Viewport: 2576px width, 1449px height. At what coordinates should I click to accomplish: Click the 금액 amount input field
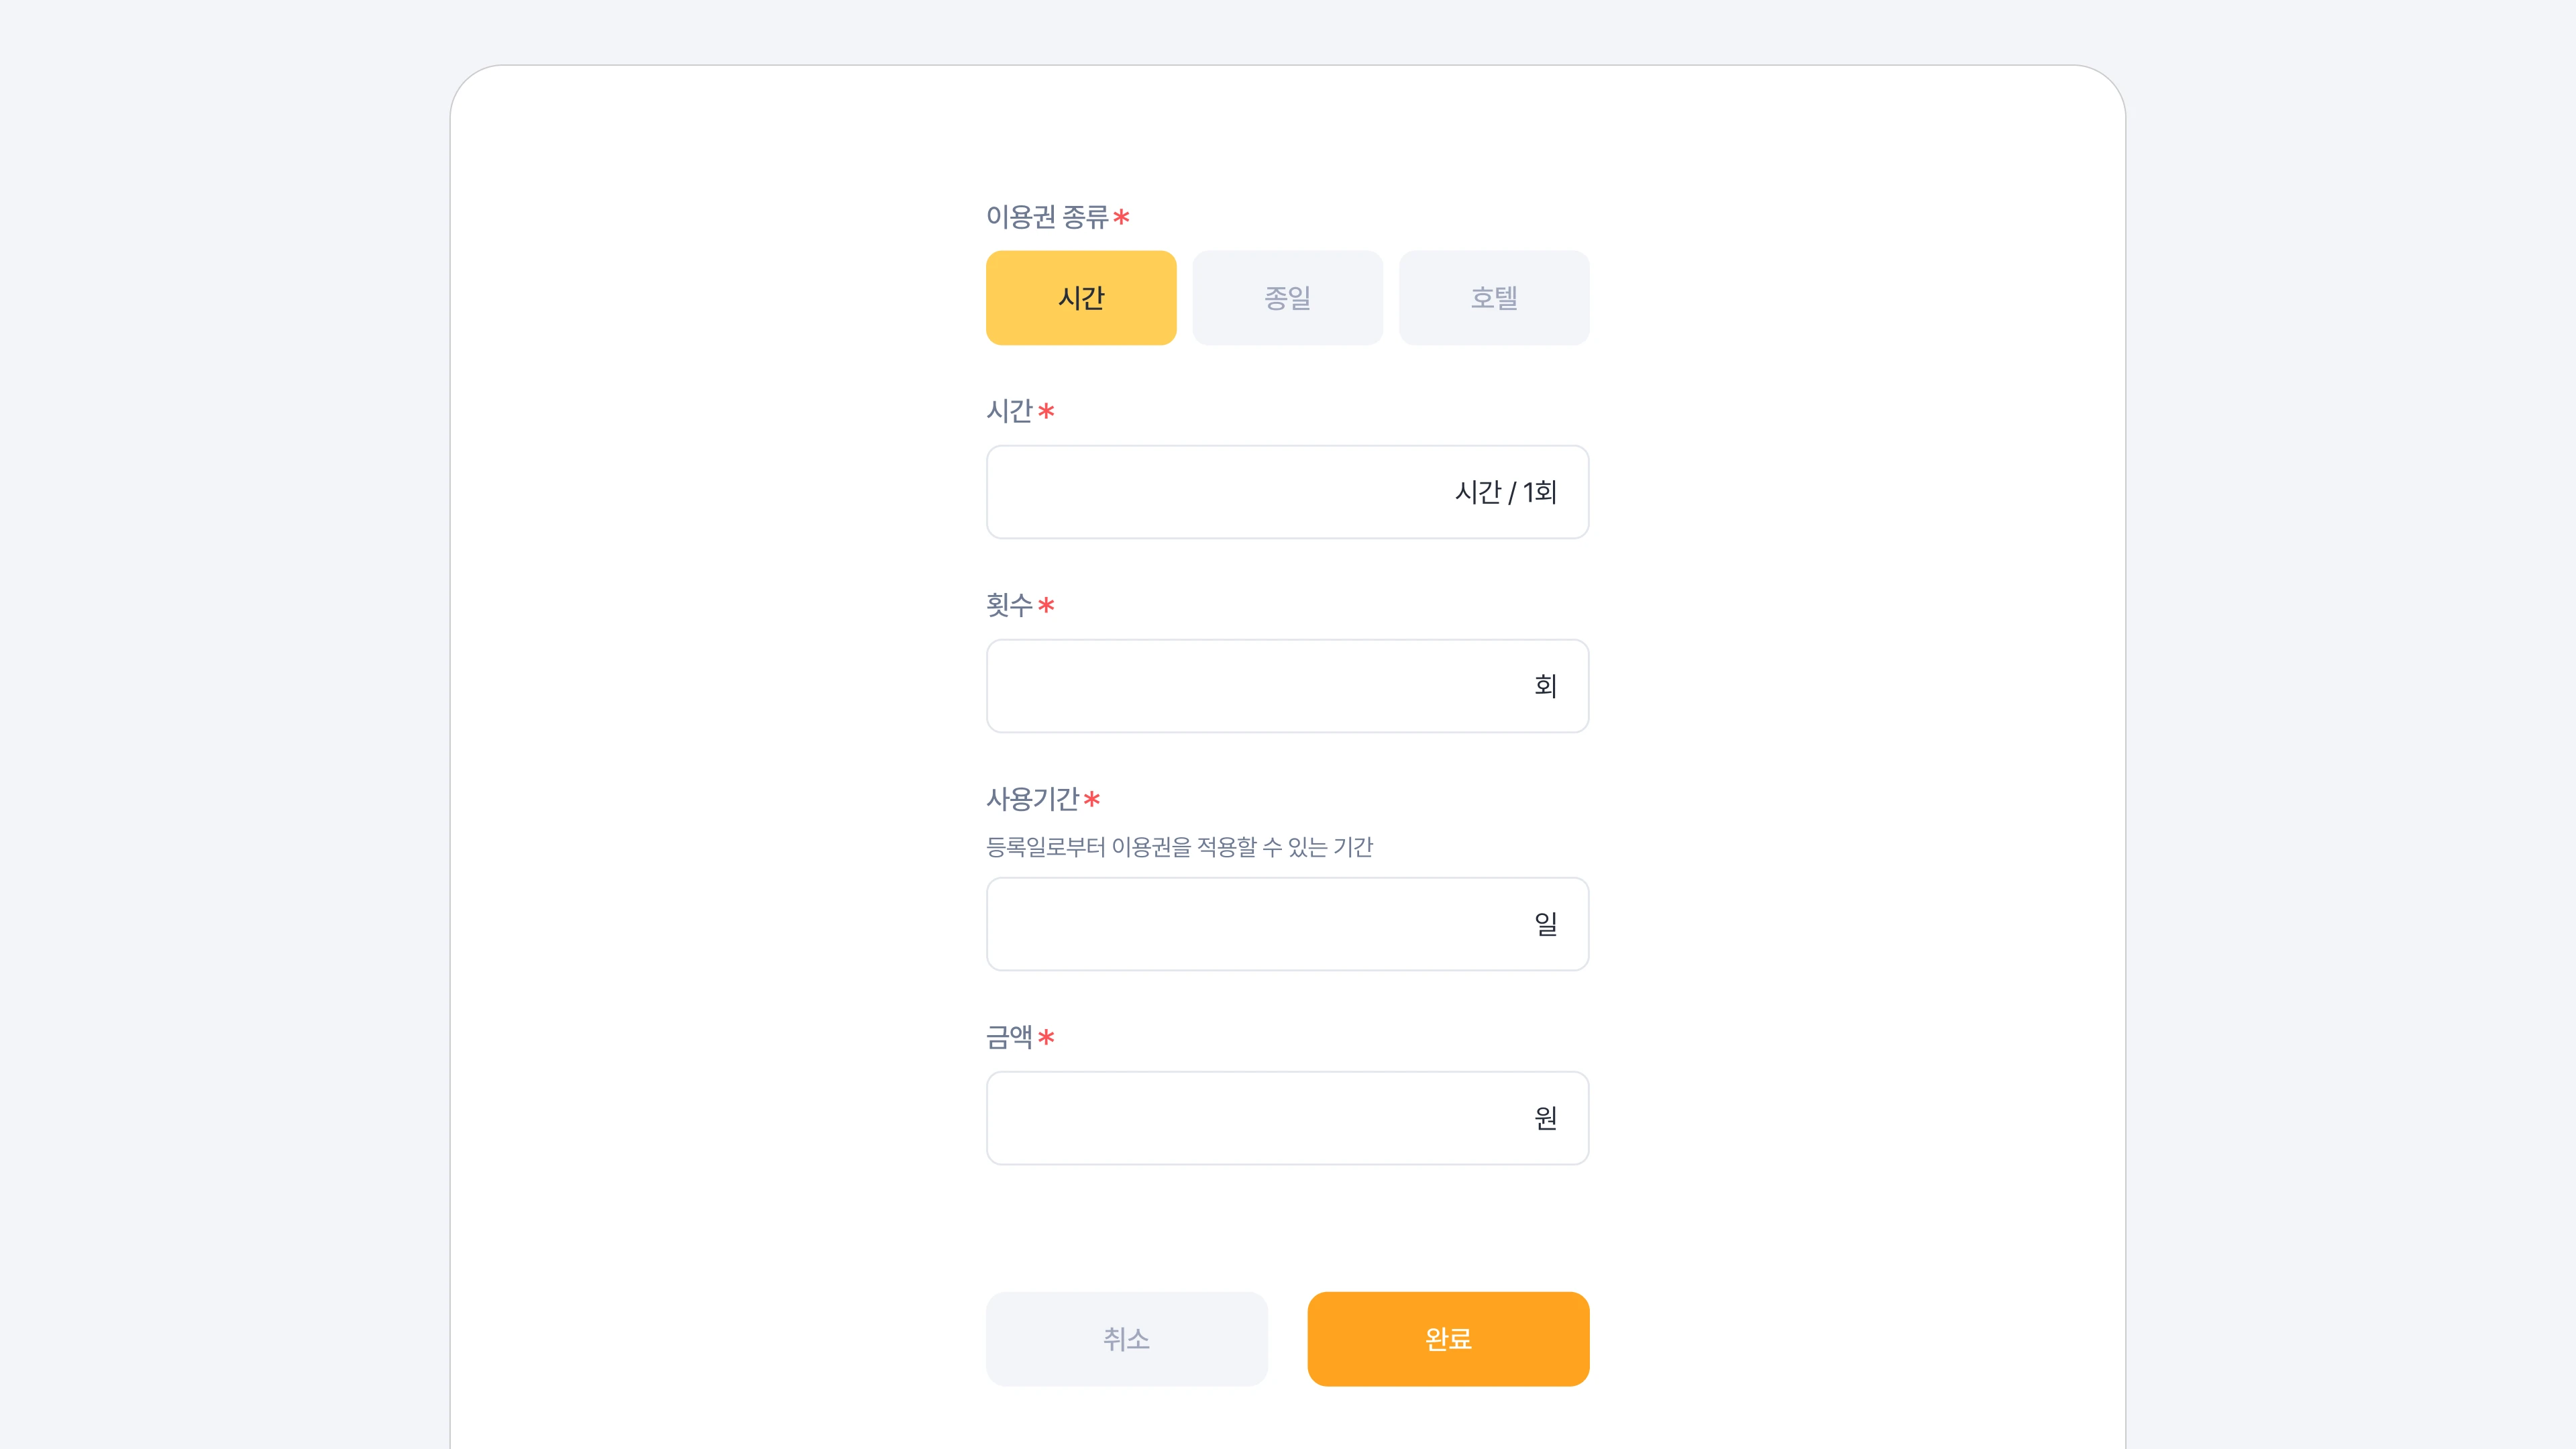click(x=1287, y=1118)
